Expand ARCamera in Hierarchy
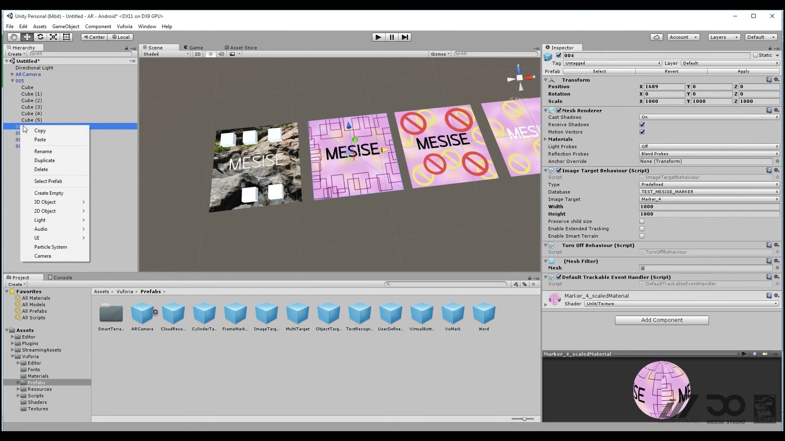Viewport: 785px width, 441px height. pyautogui.click(x=12, y=74)
